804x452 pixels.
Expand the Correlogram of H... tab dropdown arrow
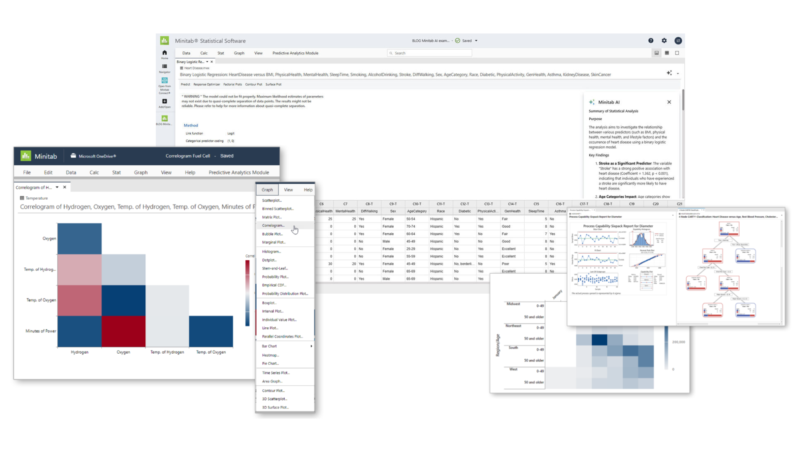57,187
